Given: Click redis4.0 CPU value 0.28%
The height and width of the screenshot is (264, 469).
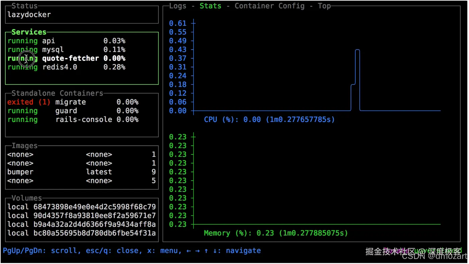Looking at the screenshot, I should [x=114, y=67].
